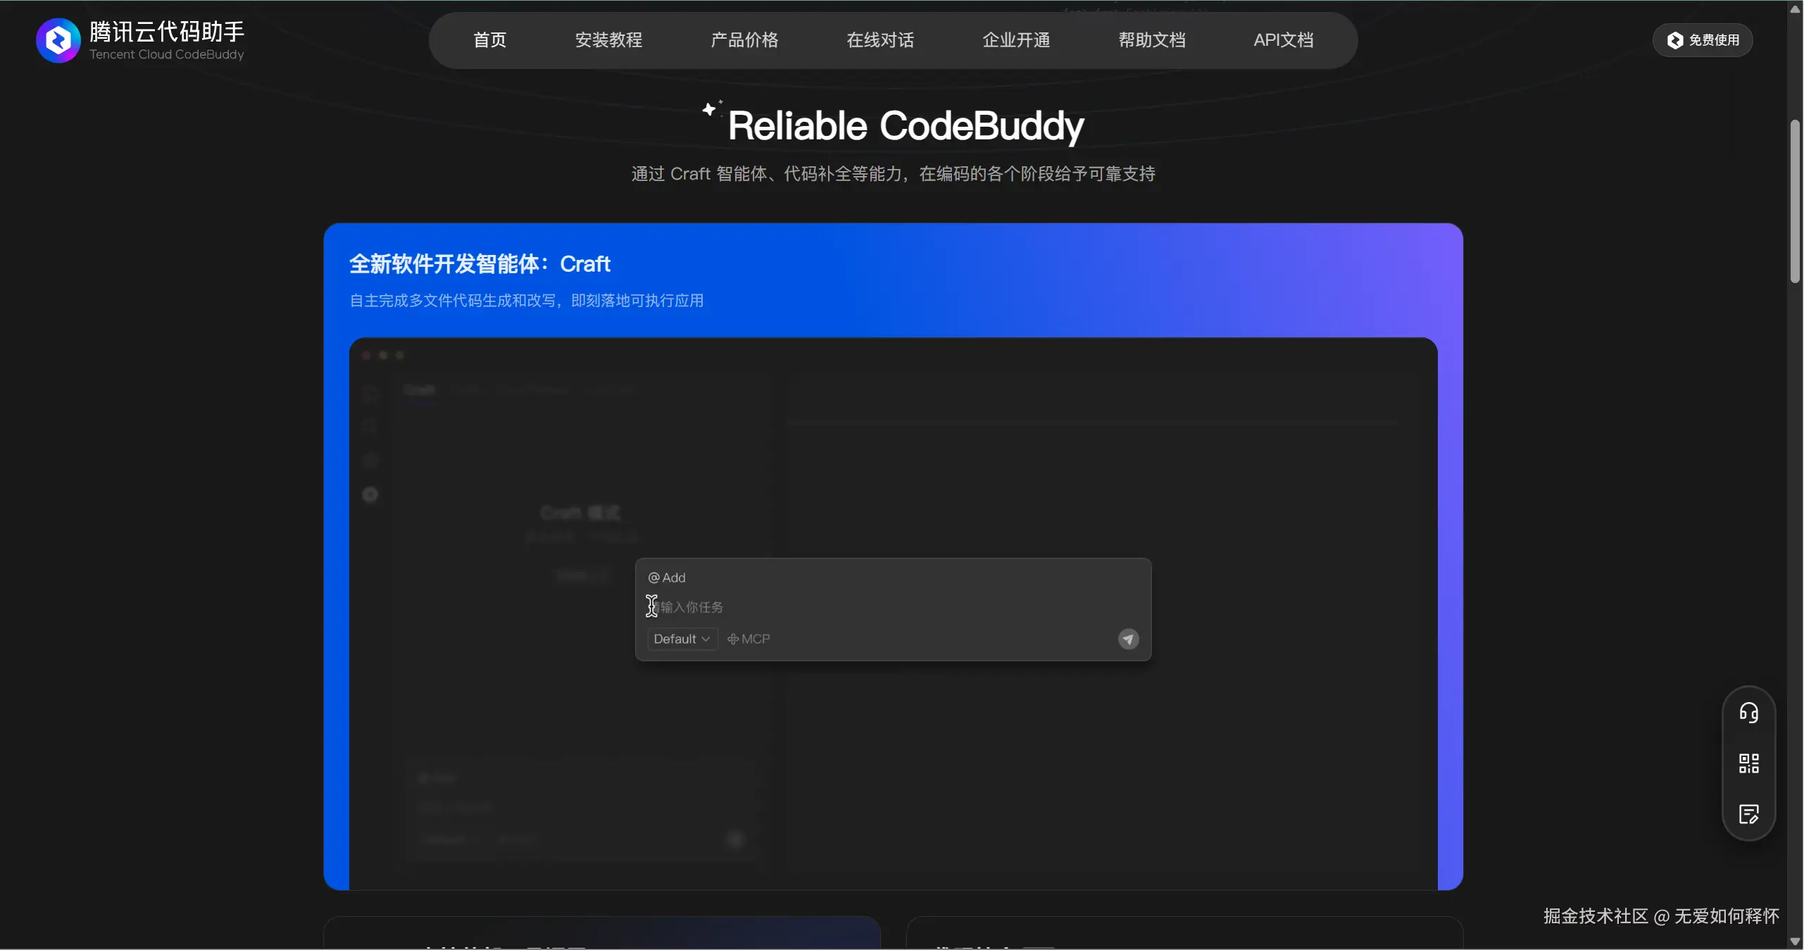Click the scrollbar down arrow
Screen dimensions: 1804x950
(1795, 942)
